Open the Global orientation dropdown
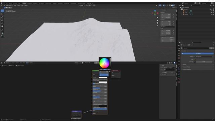Viewport: 215px width, 121px height. click(82, 5)
